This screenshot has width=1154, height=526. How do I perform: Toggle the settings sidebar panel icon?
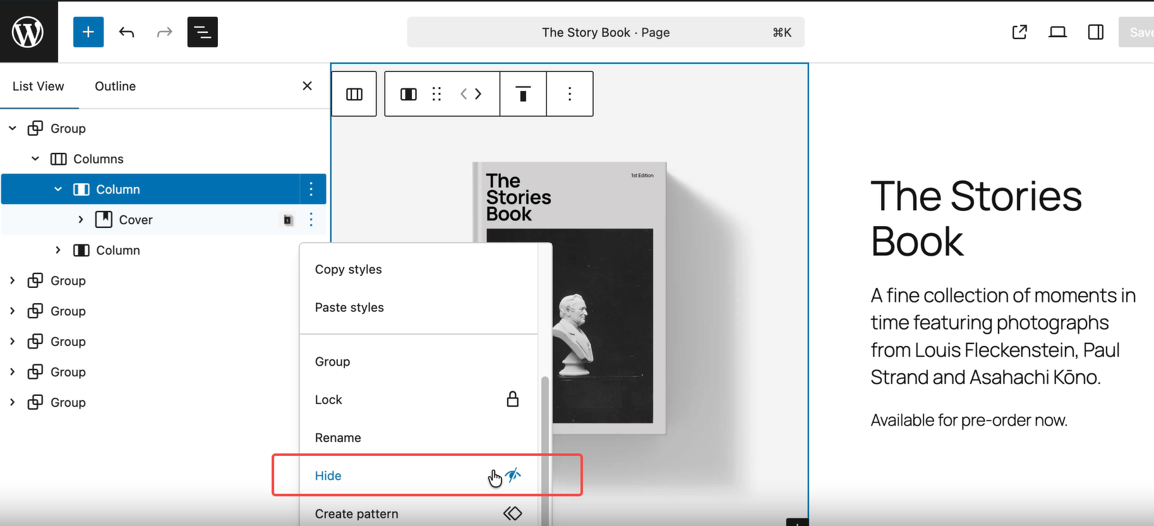click(1096, 32)
